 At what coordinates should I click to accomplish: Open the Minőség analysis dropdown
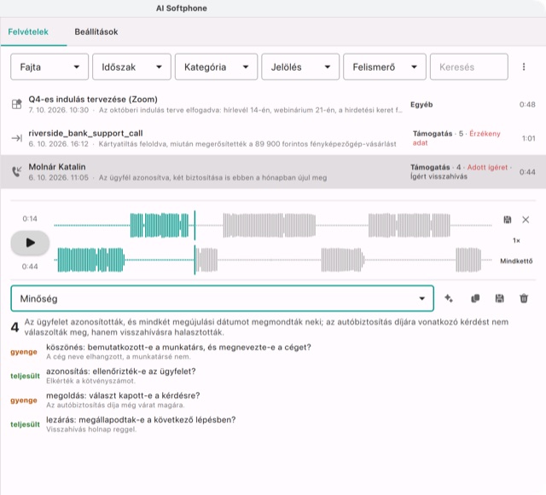(x=222, y=298)
